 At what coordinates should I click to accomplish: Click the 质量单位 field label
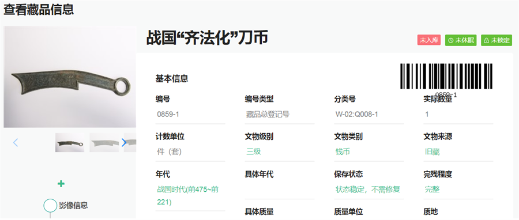coord(348,212)
